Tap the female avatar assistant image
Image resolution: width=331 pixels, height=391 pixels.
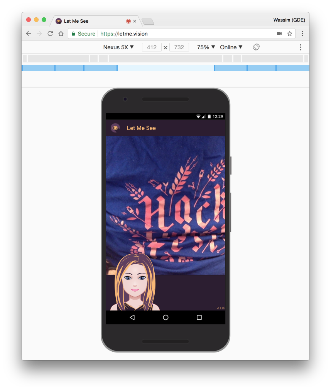[x=135, y=282]
